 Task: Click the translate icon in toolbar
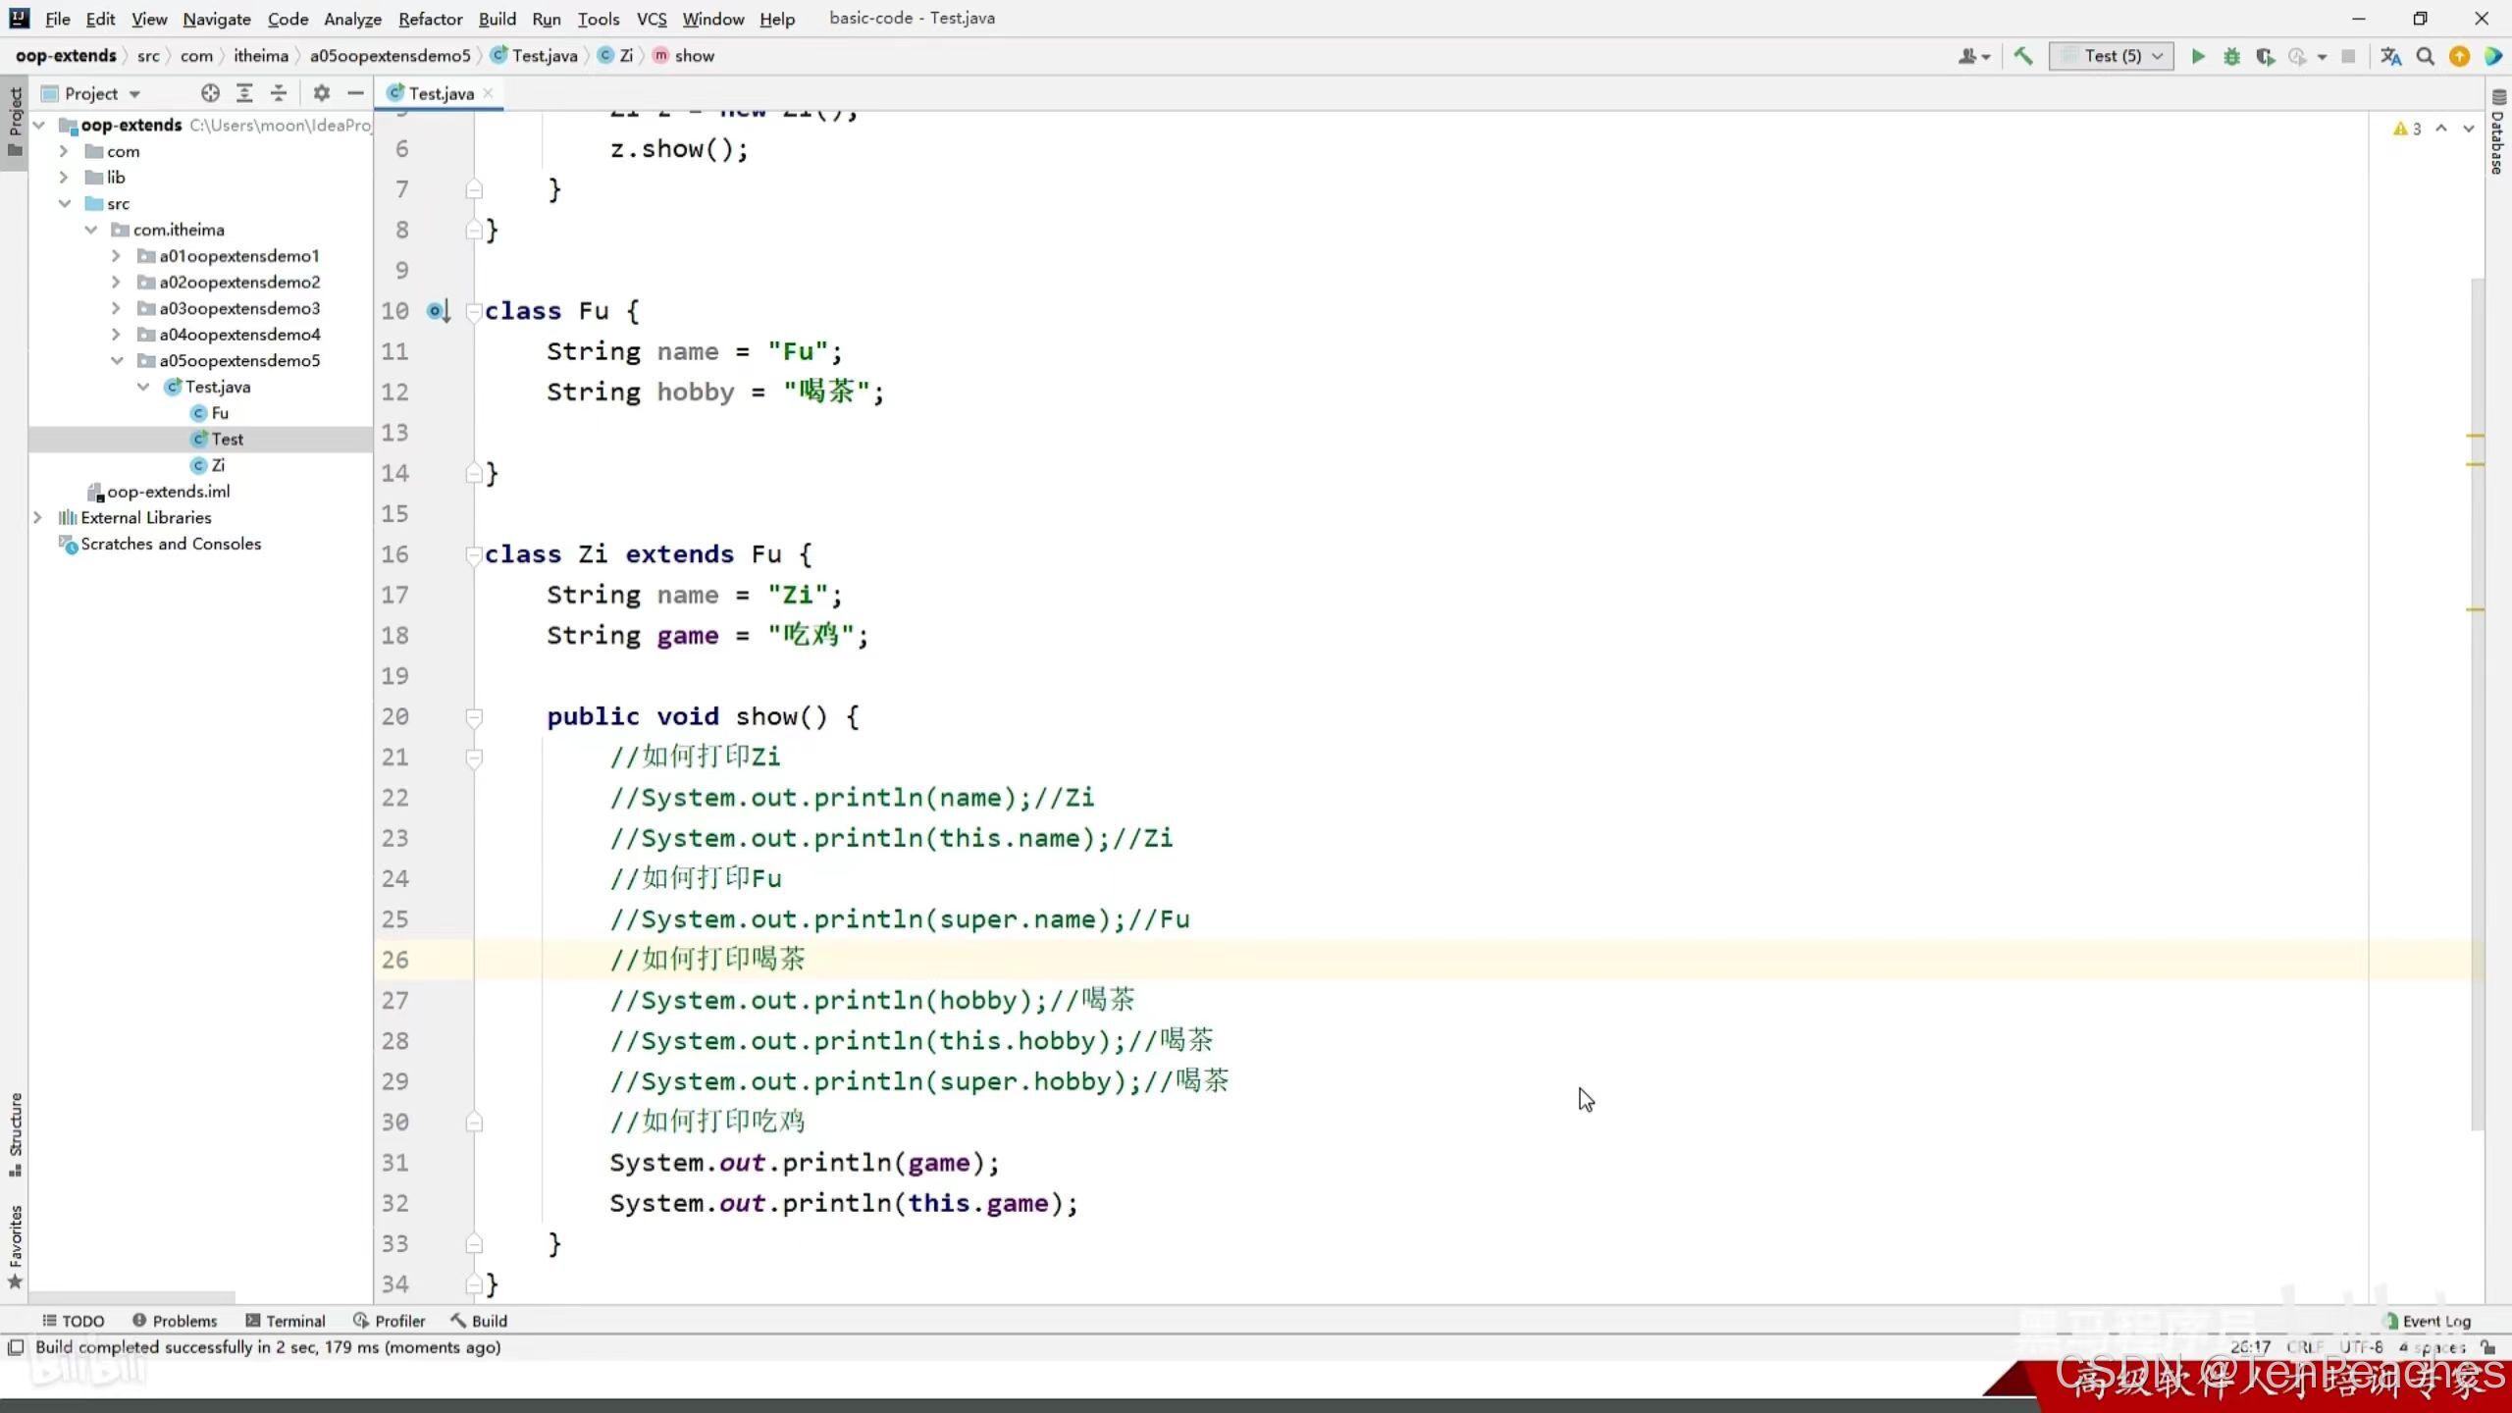pyautogui.click(x=2390, y=57)
